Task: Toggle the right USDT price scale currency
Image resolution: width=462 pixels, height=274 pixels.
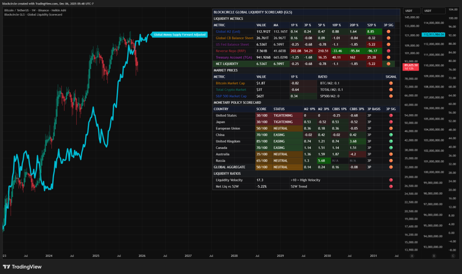Action: click(x=434, y=11)
